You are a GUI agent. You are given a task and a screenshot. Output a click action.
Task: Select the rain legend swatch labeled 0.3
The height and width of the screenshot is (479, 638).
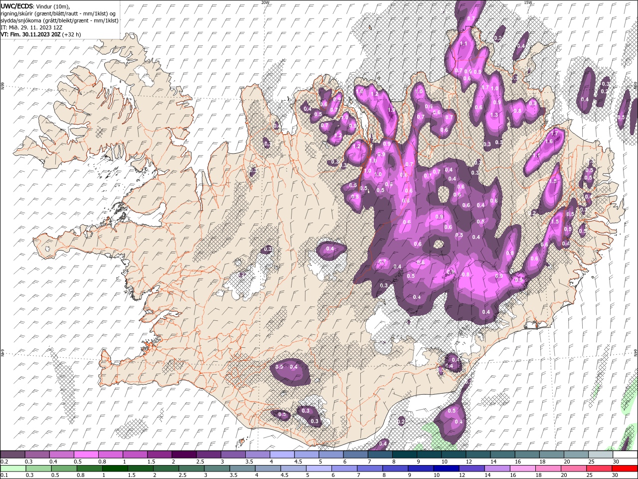(38, 469)
